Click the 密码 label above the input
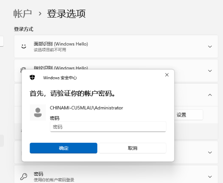223x183 pixels. [54, 118]
